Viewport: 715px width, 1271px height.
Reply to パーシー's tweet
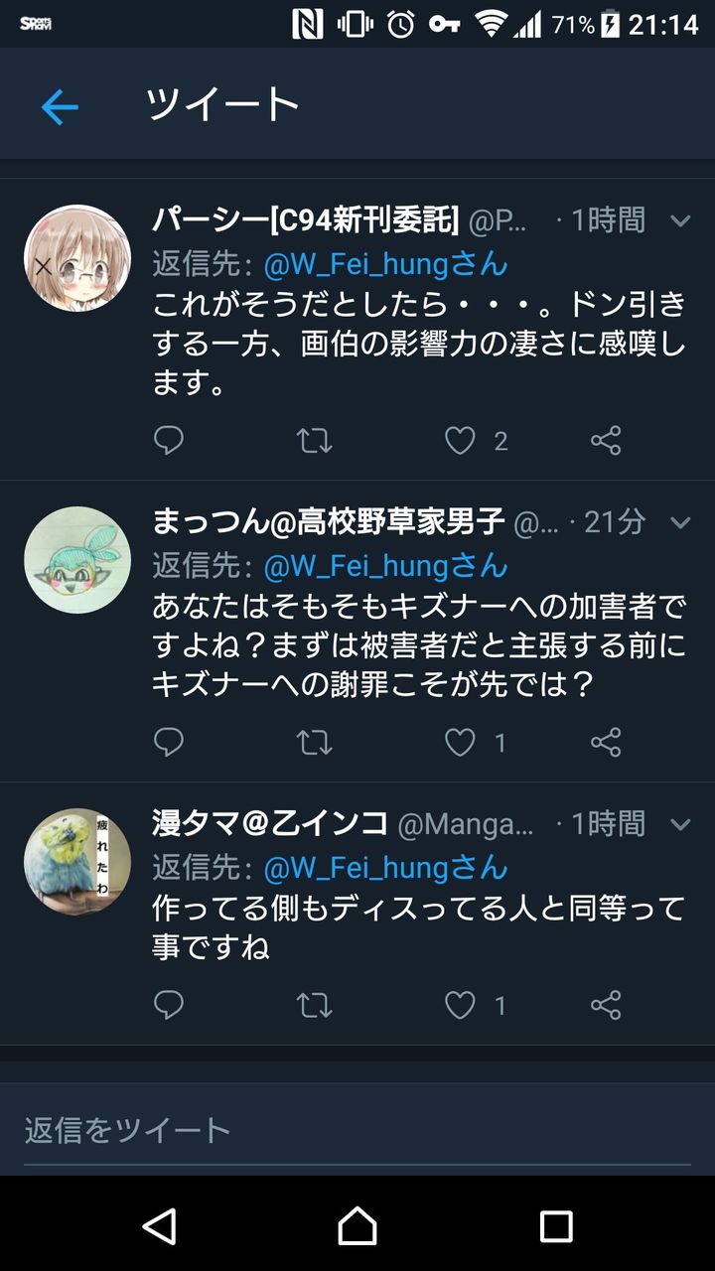click(x=169, y=440)
